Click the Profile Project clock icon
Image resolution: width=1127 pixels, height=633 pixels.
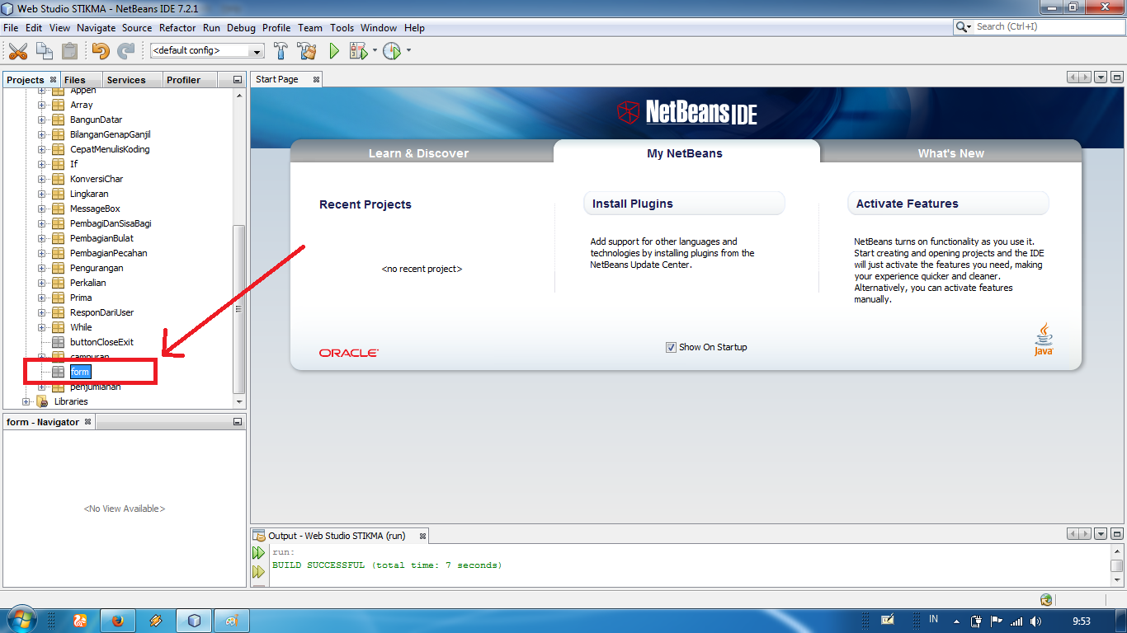click(x=391, y=51)
